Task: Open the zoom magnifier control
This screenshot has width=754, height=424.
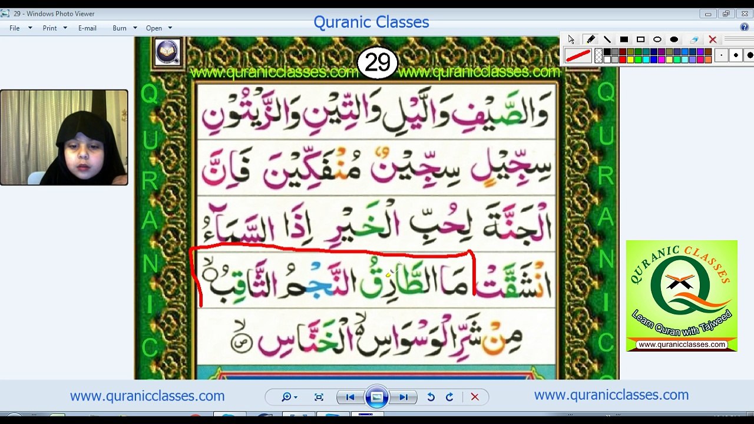Action: pos(289,397)
